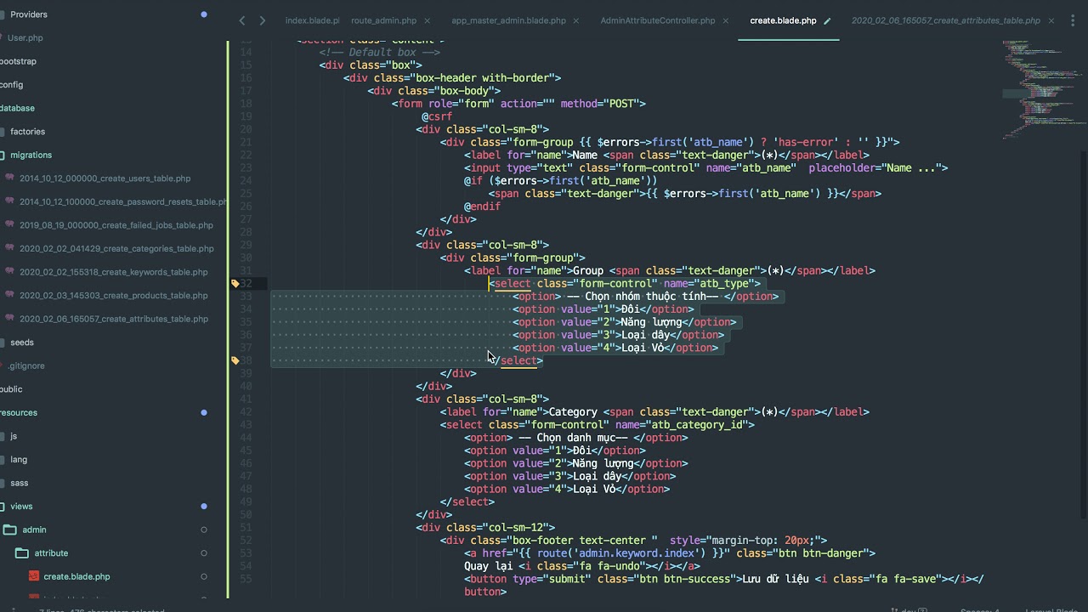Screen dimensions: 1088x612
Task: Switch to the 2020_02_06_165057_create_attributes_table.php tab
Action: click(946, 20)
